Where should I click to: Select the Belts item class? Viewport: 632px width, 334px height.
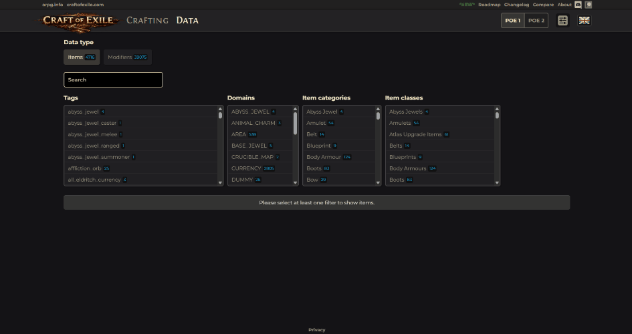(440, 146)
